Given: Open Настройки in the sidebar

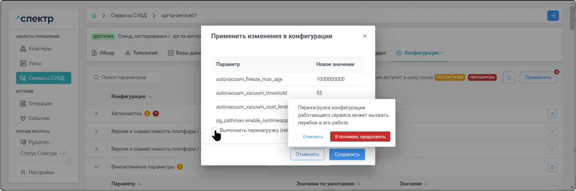Looking at the screenshot, I should (37, 172).
